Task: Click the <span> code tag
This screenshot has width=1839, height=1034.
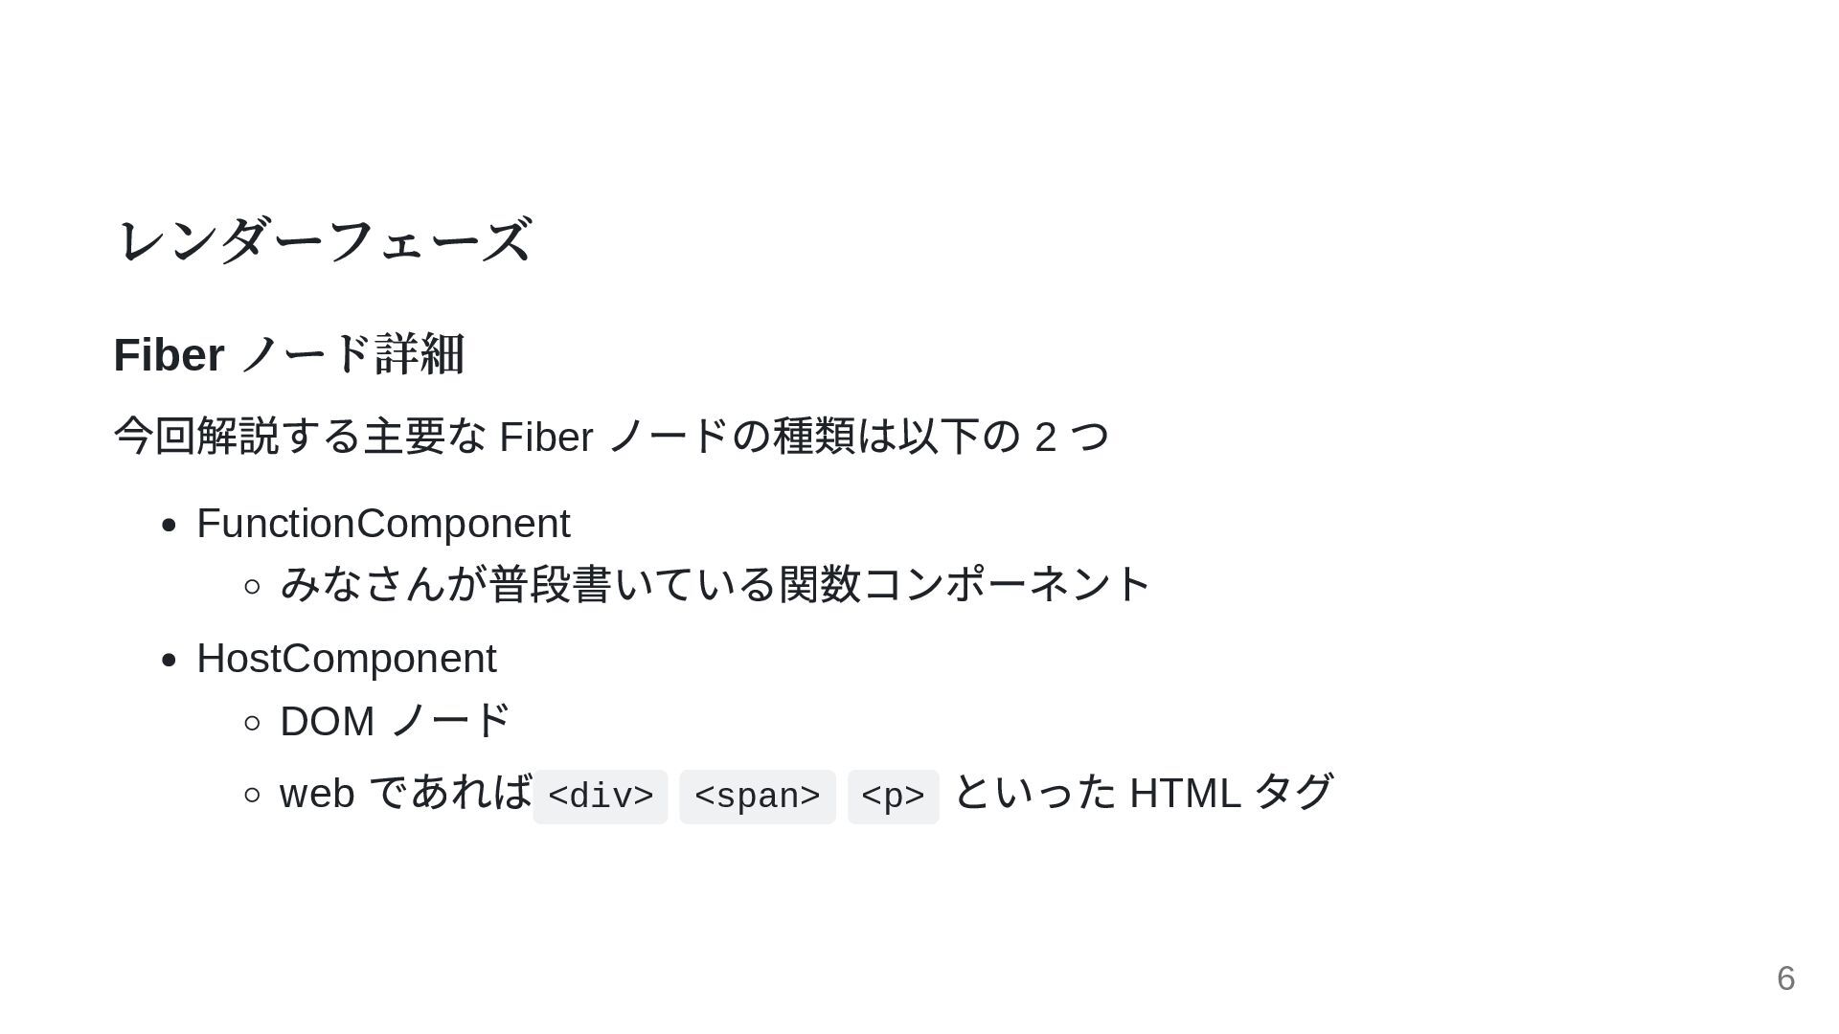Action: (758, 797)
